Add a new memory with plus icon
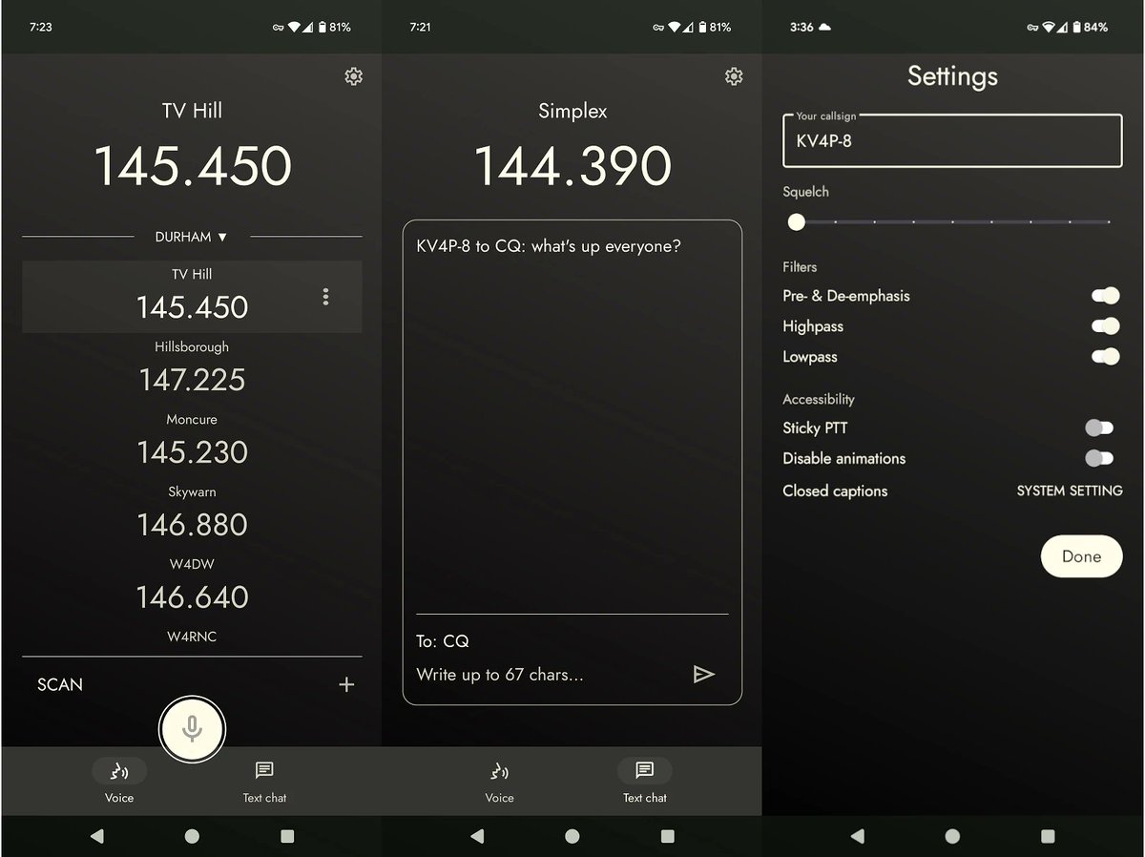Viewport: 1145px width, 857px height. click(346, 684)
